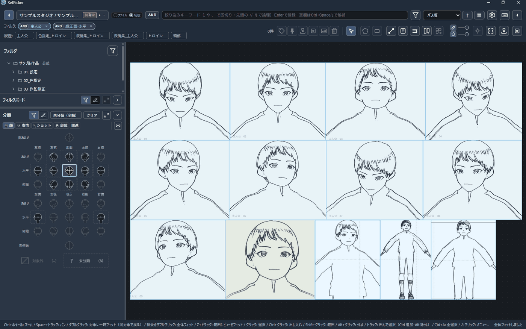Choose the rectangle selection tool
The width and height of the screenshot is (526, 329).
point(377,31)
